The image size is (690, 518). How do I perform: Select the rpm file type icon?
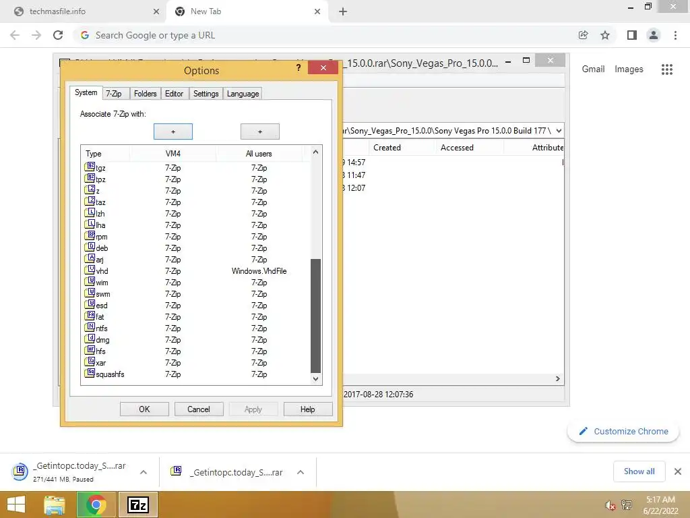point(90,235)
